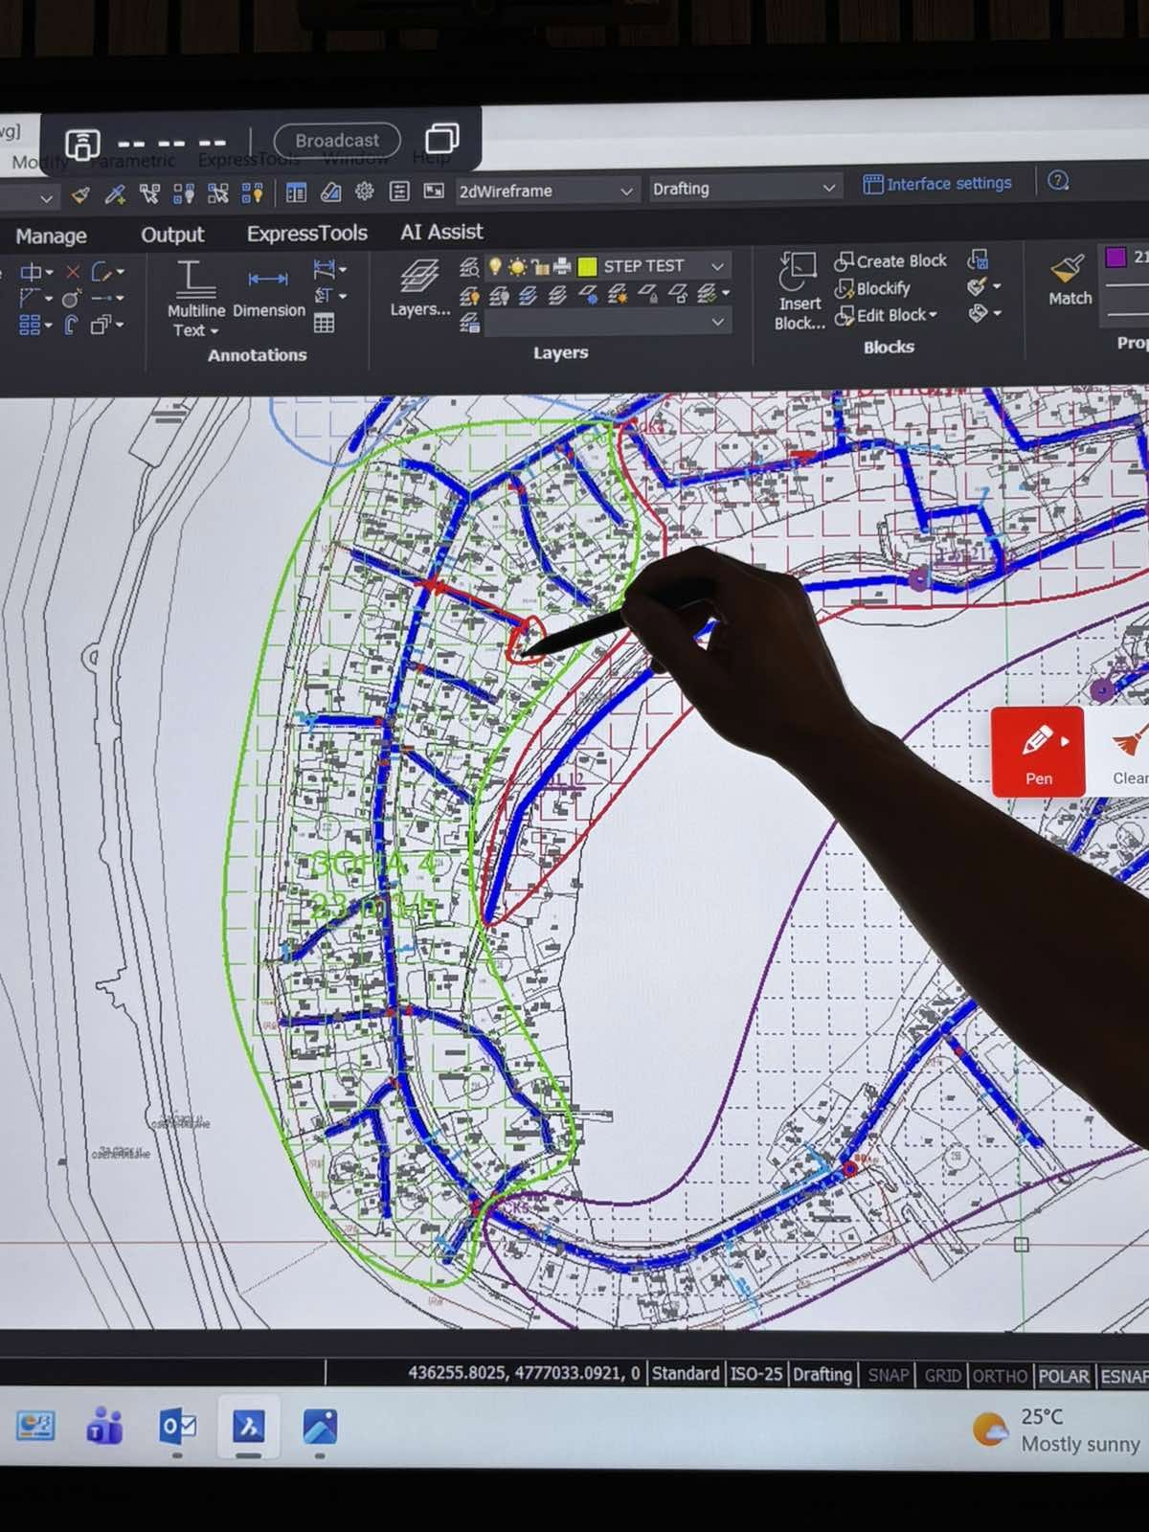Click the coordinates readout 436255.8025, 4777033.0921, 0
Image resolution: width=1149 pixels, height=1532 pixels.
tap(524, 1372)
